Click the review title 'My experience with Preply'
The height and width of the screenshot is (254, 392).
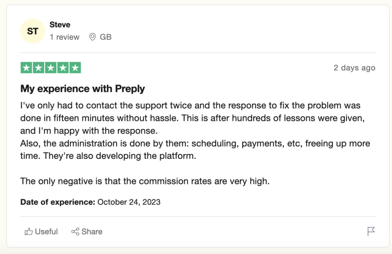point(82,88)
